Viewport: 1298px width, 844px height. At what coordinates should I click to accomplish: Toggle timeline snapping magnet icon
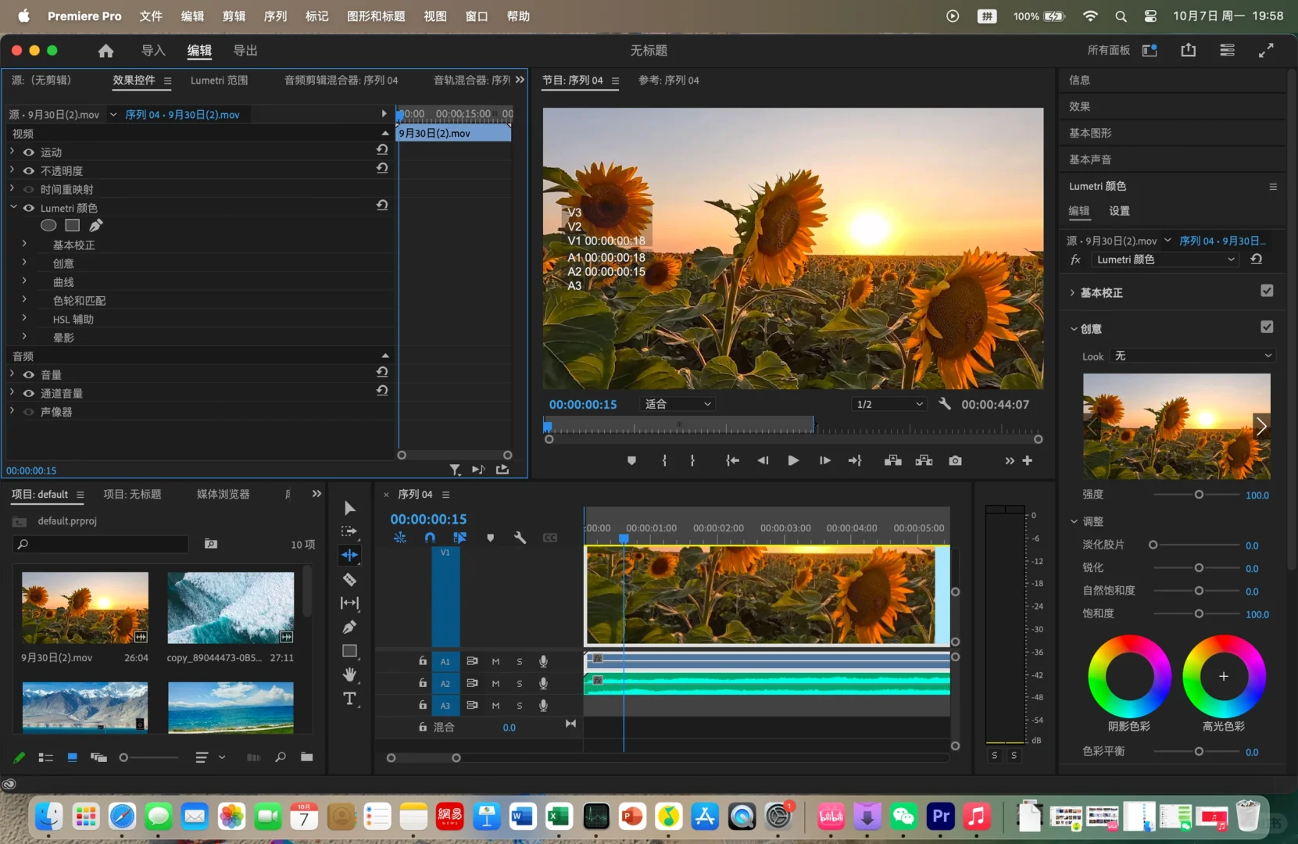pyautogui.click(x=430, y=538)
